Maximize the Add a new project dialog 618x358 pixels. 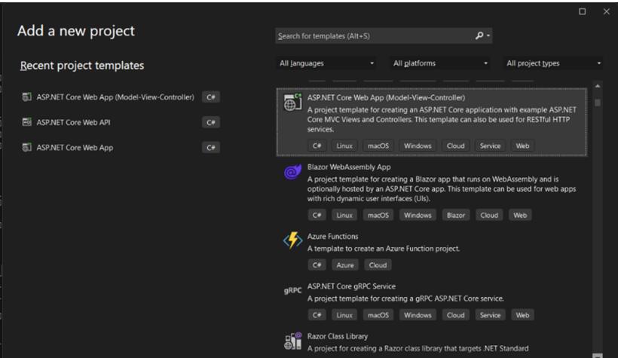(x=582, y=11)
